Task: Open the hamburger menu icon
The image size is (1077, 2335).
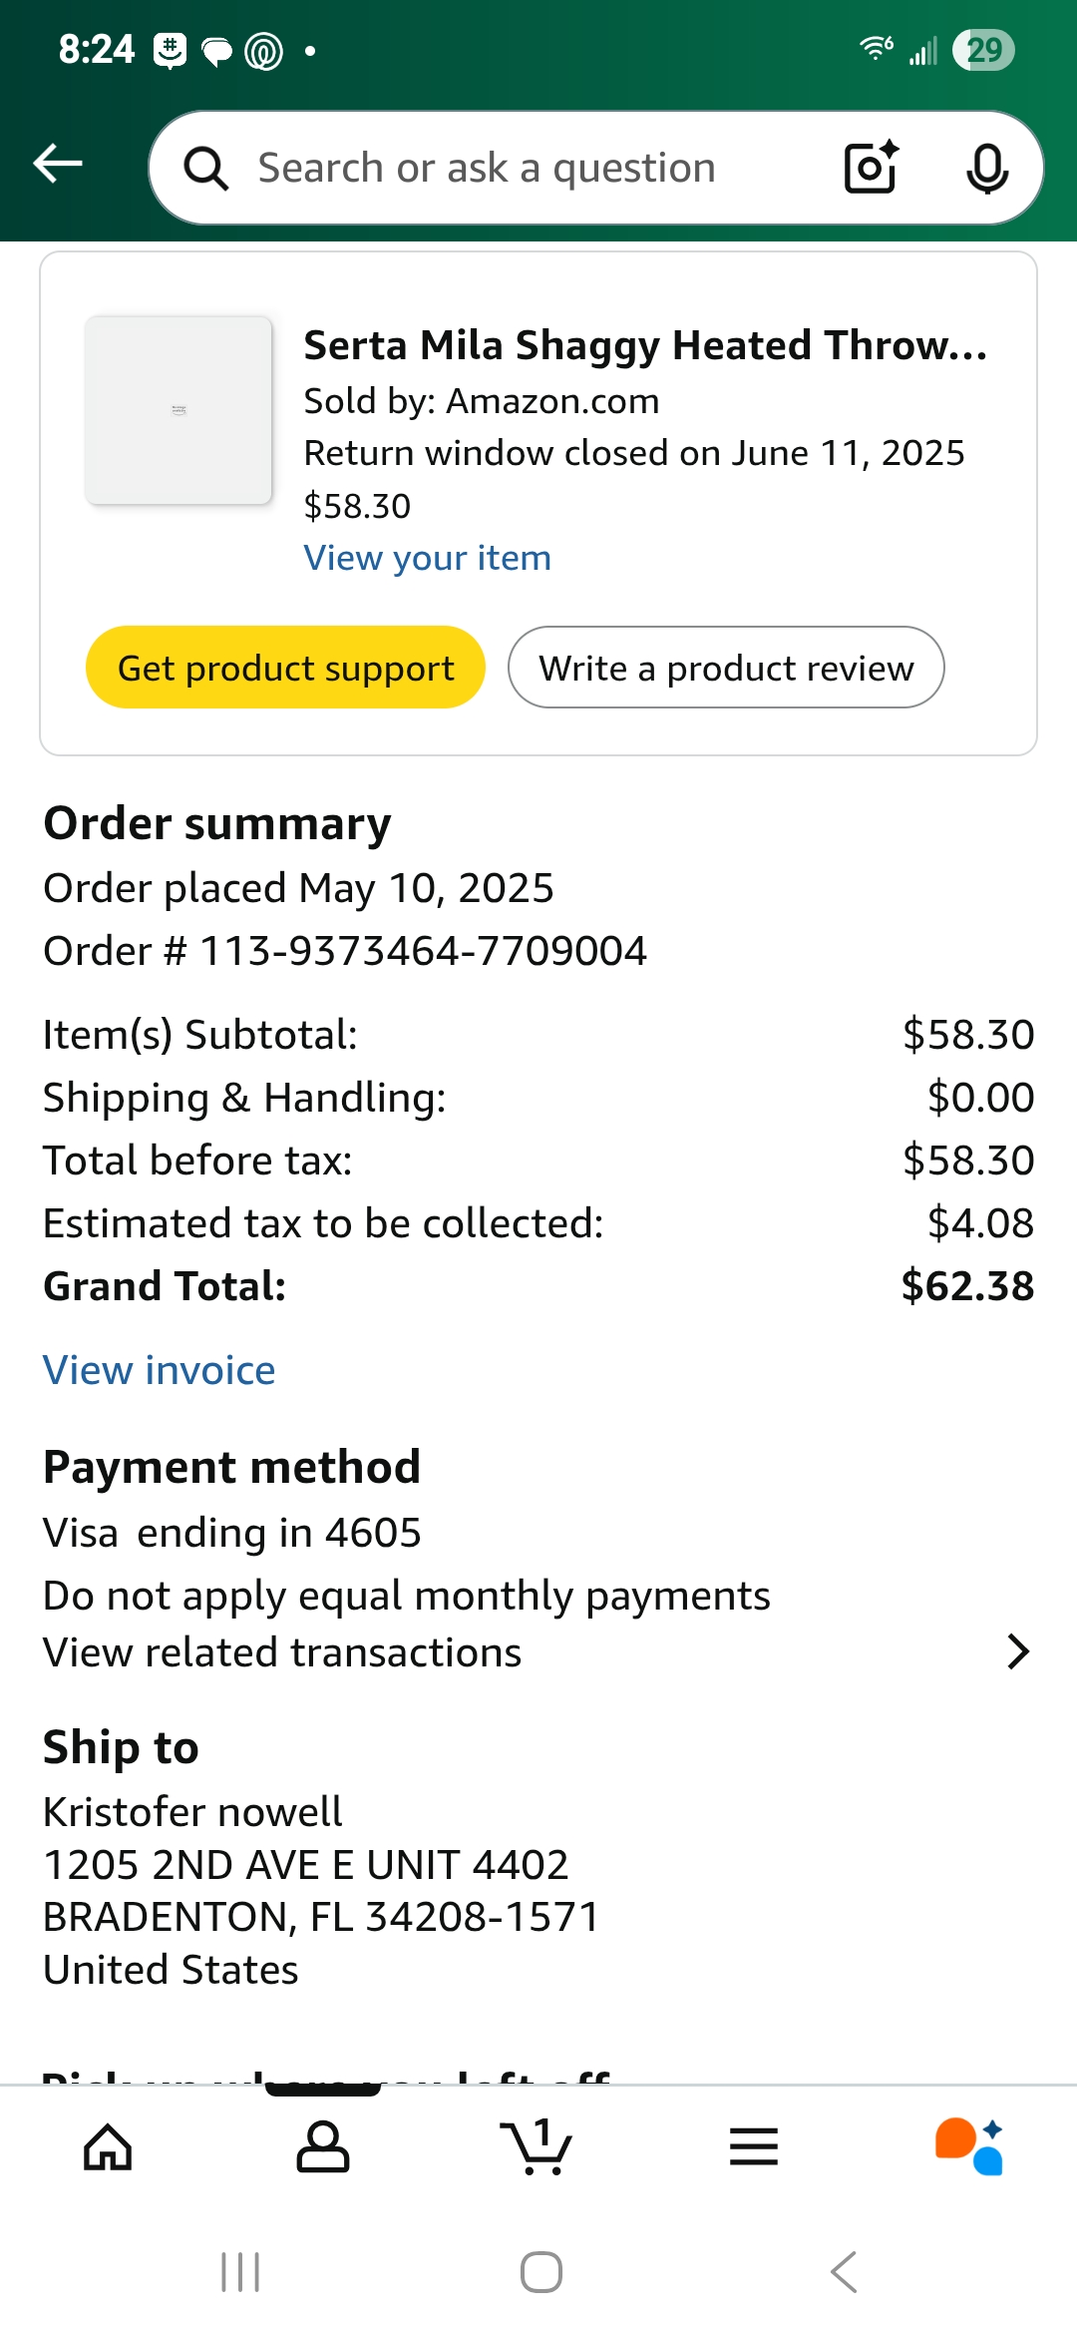Action: point(754,2146)
